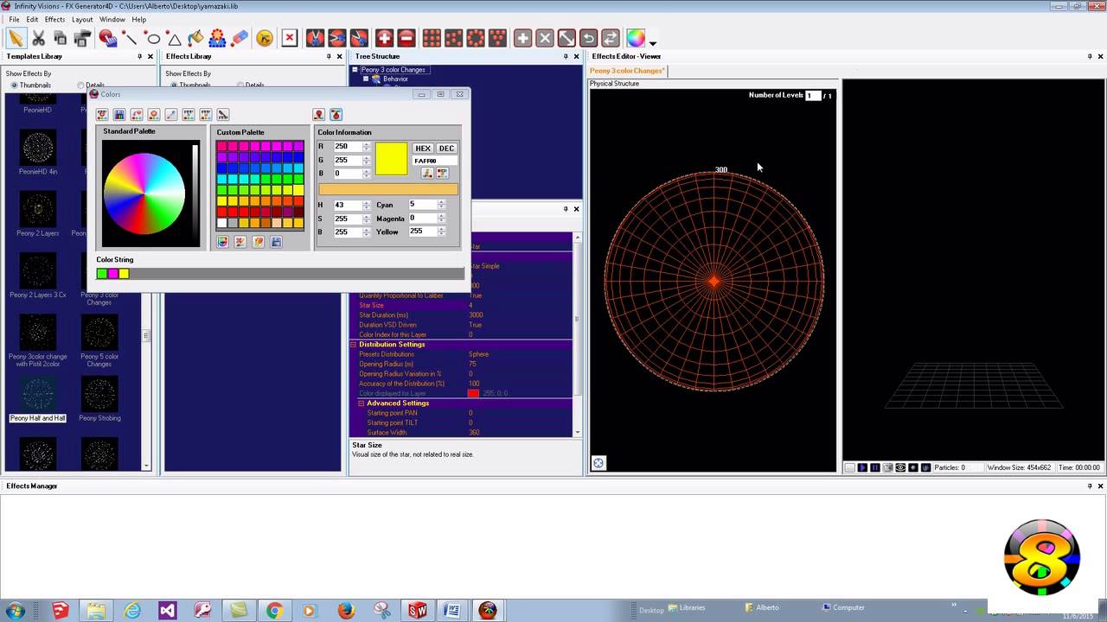The image size is (1107, 622).
Task: Click the red minus remove icon
Action: coord(406,38)
